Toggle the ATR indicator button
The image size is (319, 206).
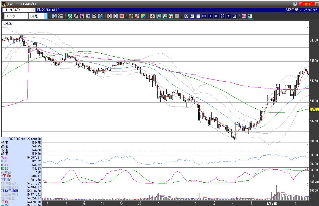[x=216, y=16]
